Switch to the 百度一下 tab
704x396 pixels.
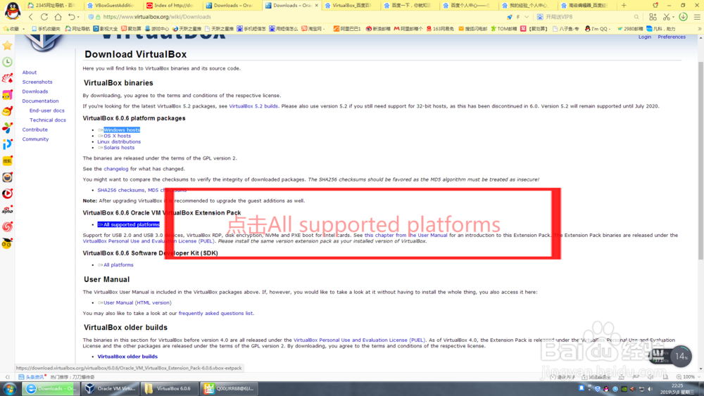point(410,6)
